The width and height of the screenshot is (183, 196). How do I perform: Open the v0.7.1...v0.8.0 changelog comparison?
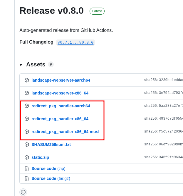(75, 42)
